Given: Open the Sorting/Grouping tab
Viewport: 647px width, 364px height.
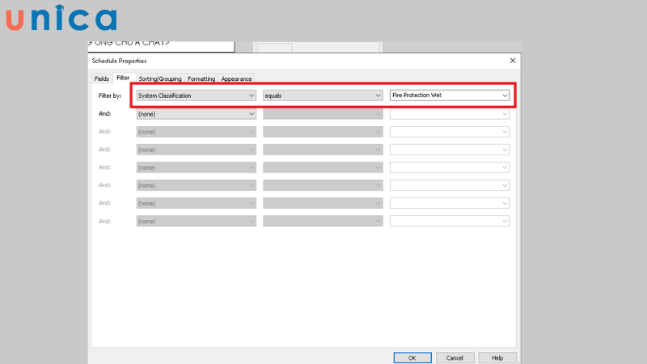Looking at the screenshot, I should coord(159,78).
